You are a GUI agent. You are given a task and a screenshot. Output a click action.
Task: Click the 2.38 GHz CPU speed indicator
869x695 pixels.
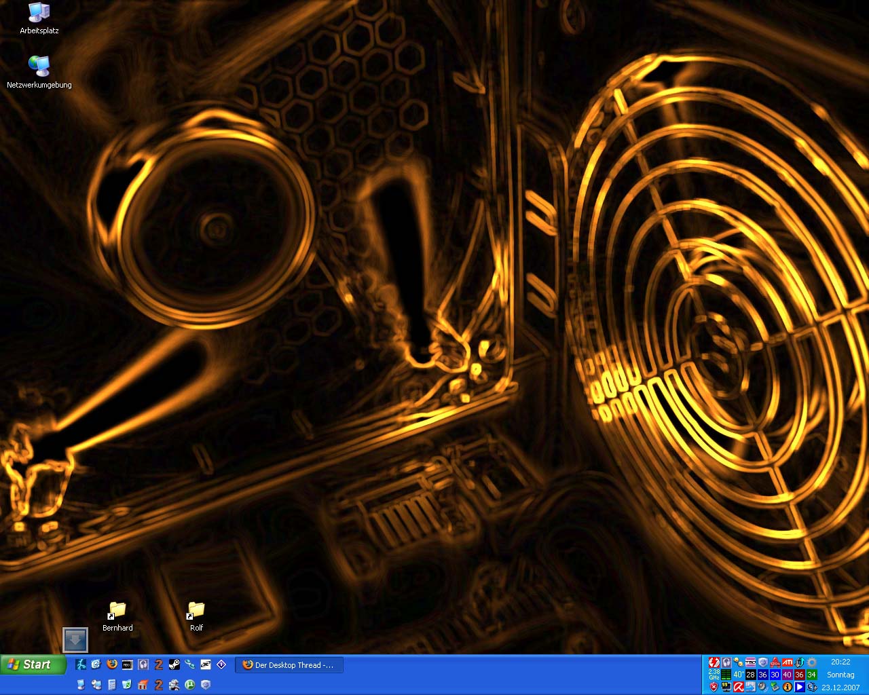714,675
